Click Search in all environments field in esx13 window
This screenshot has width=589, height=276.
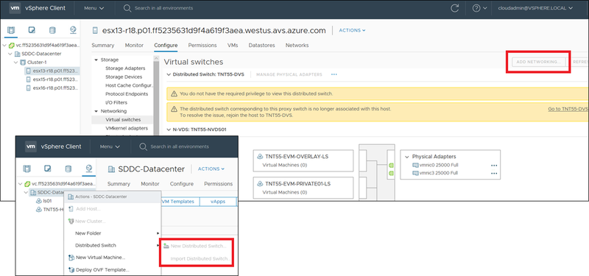click(163, 8)
